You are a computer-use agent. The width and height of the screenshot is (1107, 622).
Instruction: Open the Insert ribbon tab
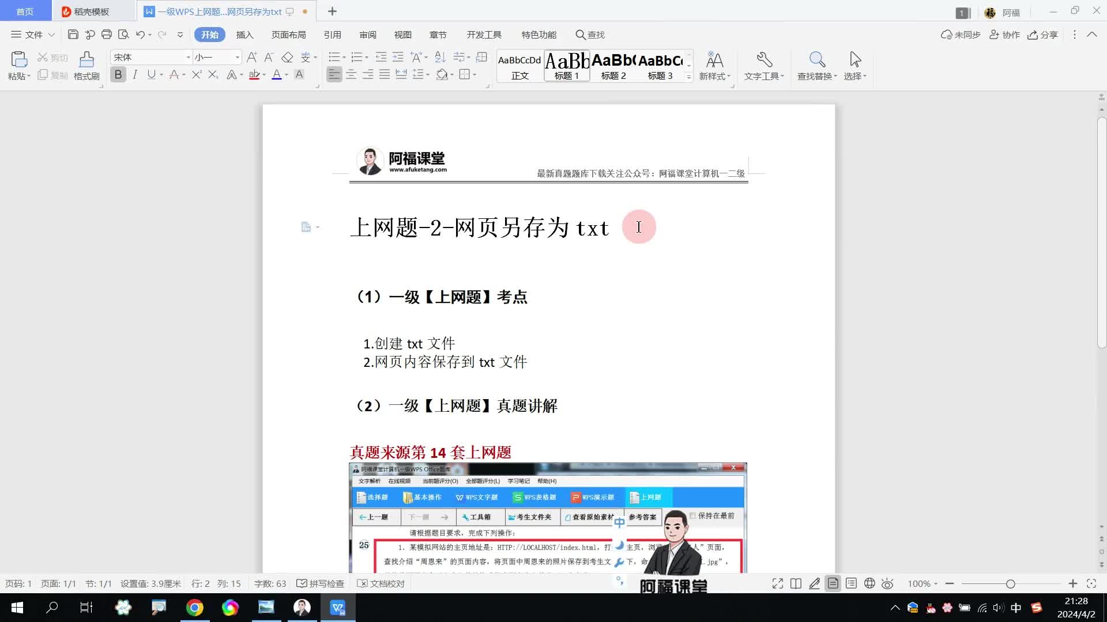(244, 35)
